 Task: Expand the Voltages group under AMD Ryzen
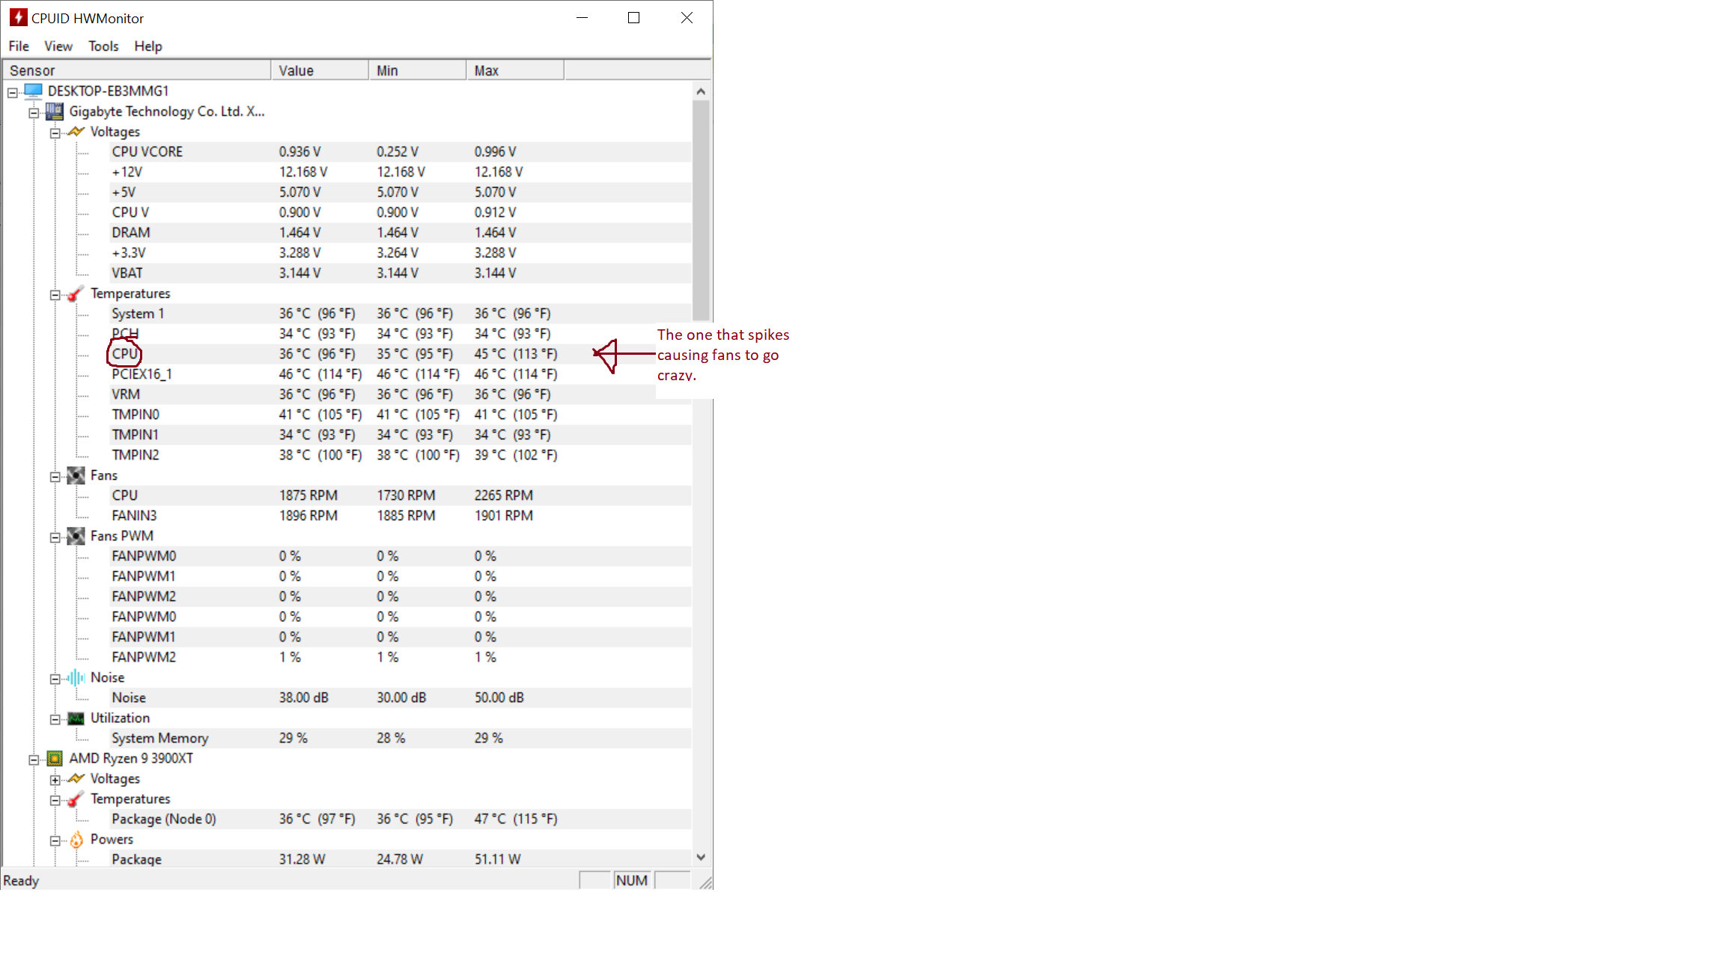tap(55, 780)
